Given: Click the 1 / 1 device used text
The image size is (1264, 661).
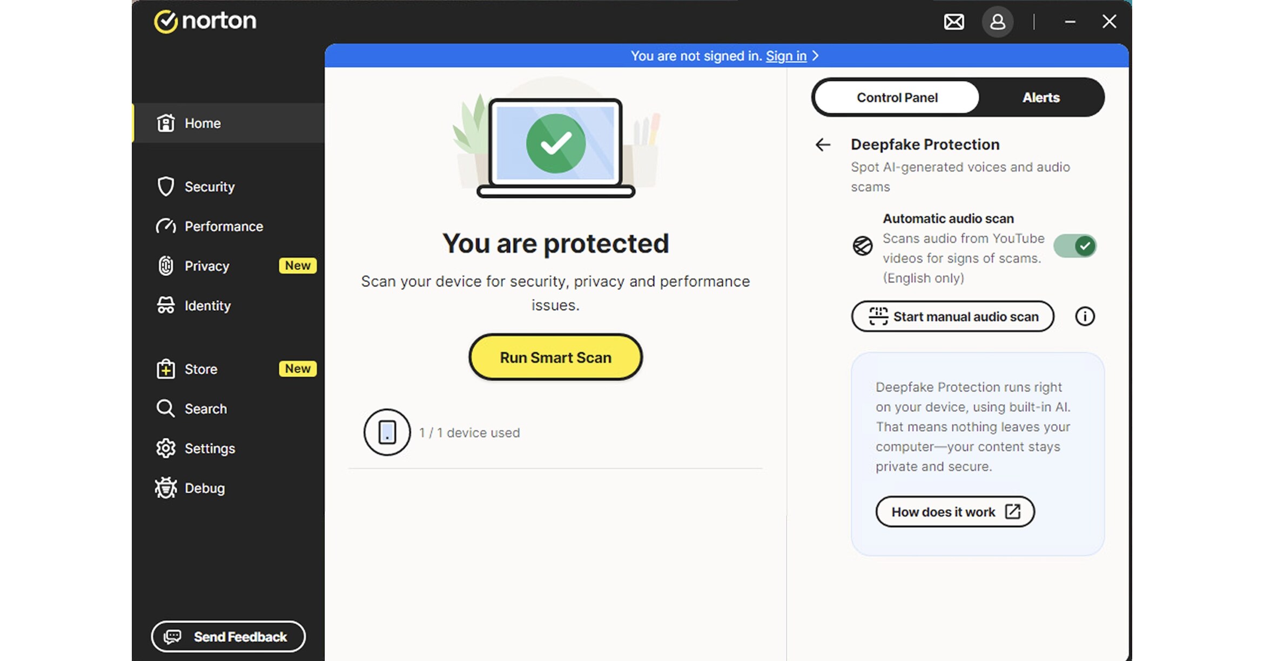Looking at the screenshot, I should (x=469, y=433).
